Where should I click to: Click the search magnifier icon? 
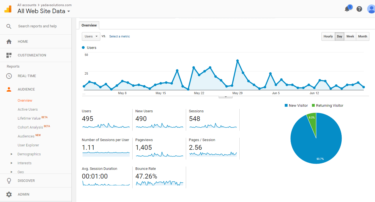click(9, 26)
